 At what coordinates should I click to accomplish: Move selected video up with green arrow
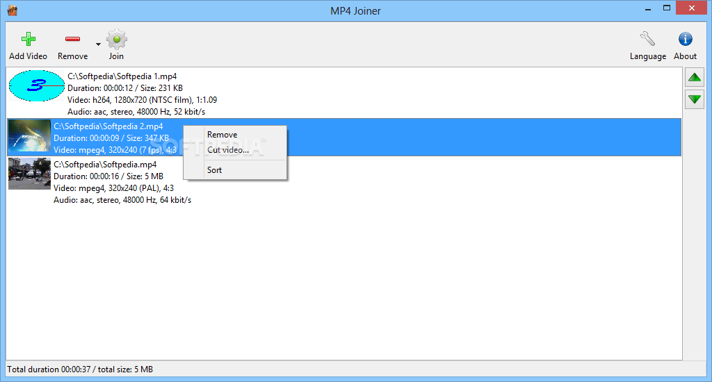(695, 77)
